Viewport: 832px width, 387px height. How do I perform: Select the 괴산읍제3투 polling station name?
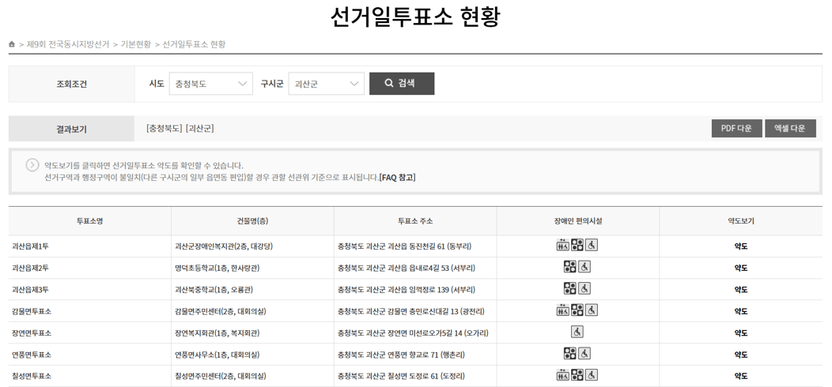tap(30, 290)
